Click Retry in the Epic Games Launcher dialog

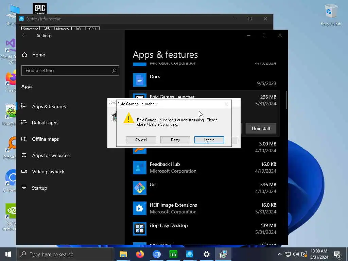pyautogui.click(x=175, y=140)
